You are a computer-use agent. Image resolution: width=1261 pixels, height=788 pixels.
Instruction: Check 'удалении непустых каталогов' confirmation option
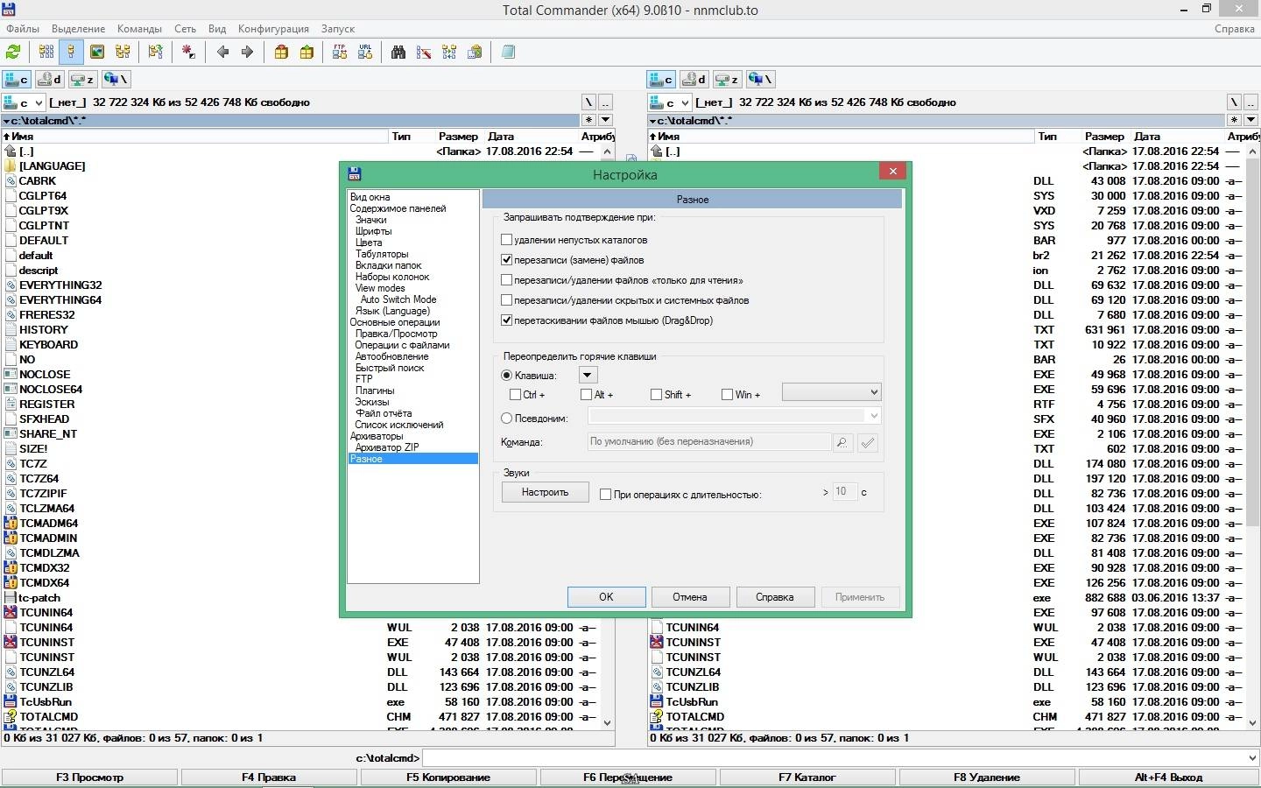tap(506, 239)
